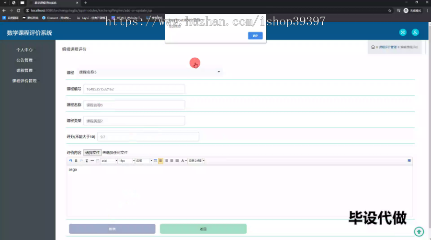Click the rating score field showing 9.7
This screenshot has width=431, height=240.
(x=148, y=137)
